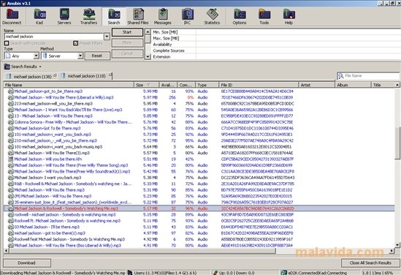Click the Max. Size [MB] filter row
Image resolution: width=401 pixels, height=275 pixels.
pos(275,38)
